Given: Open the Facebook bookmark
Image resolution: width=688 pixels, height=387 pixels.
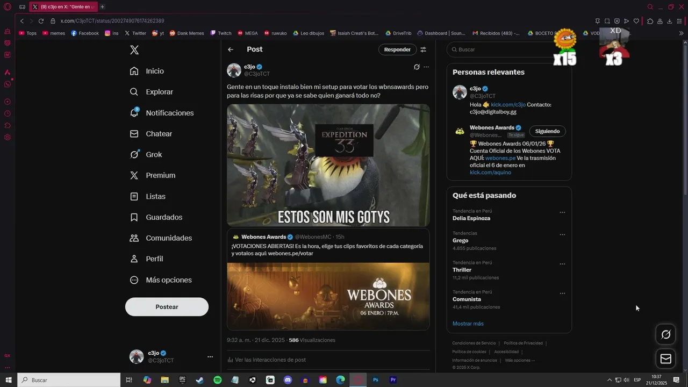Looking at the screenshot, I should 85,33.
